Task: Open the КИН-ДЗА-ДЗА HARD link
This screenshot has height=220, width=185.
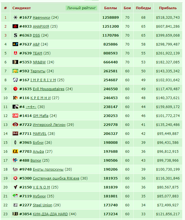Action: click(50, 214)
